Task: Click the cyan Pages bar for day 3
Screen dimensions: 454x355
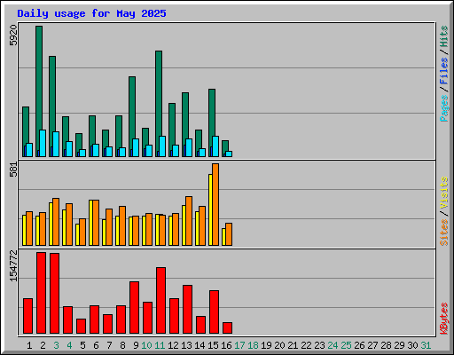Action: 56,144
